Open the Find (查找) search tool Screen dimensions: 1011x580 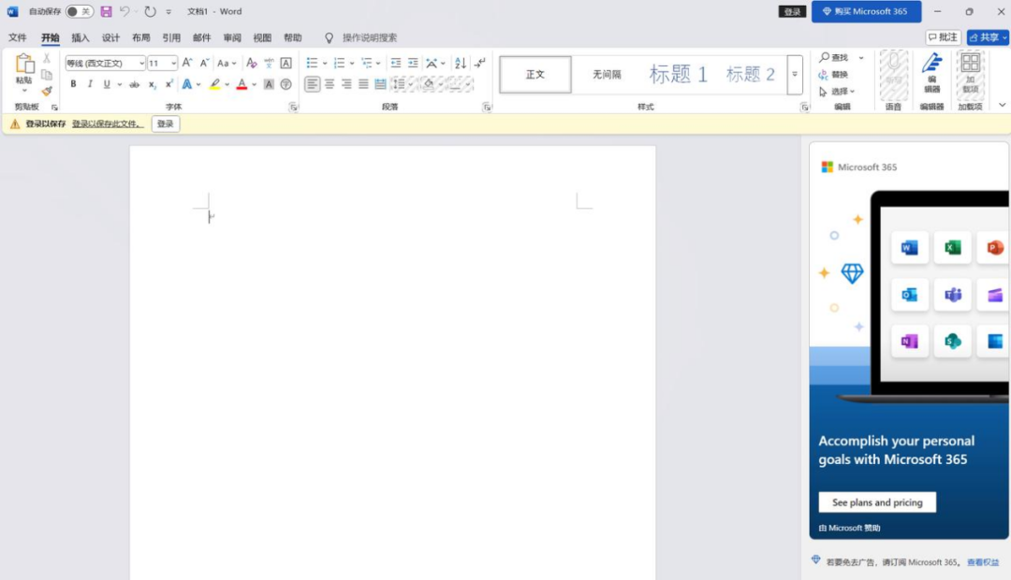point(834,57)
